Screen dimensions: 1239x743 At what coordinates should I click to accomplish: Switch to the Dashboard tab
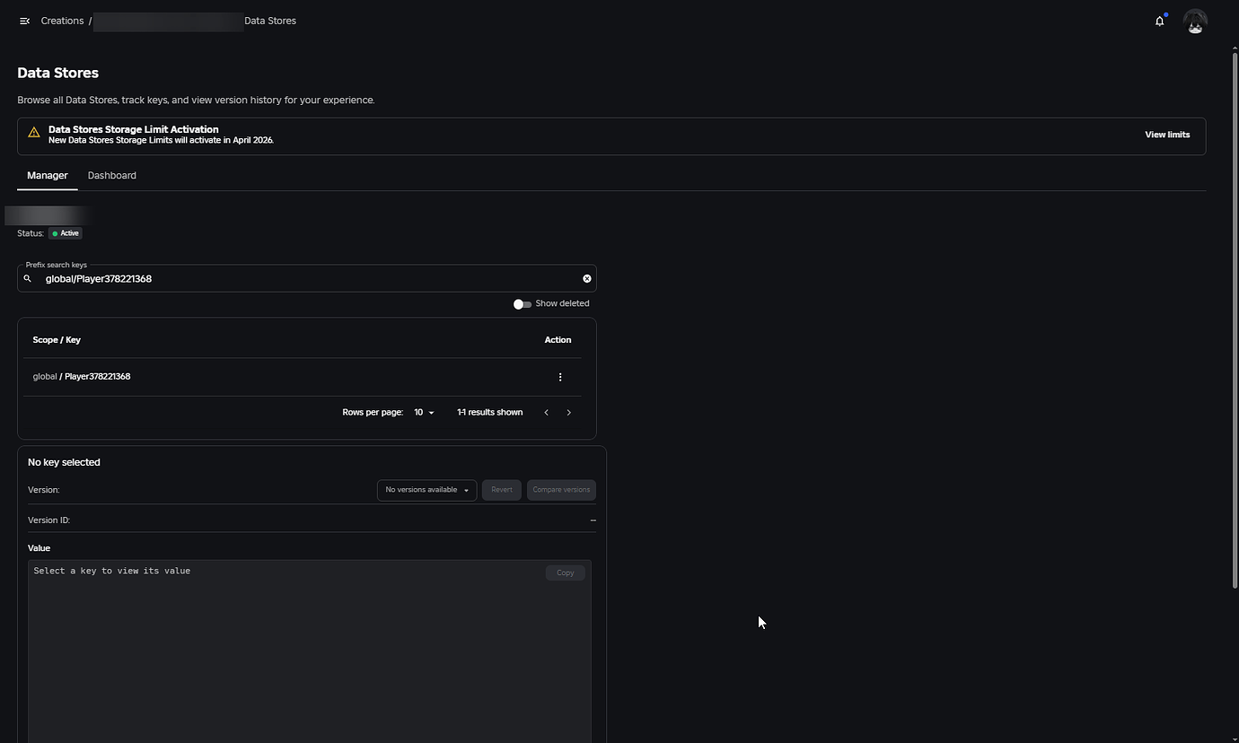(111, 175)
